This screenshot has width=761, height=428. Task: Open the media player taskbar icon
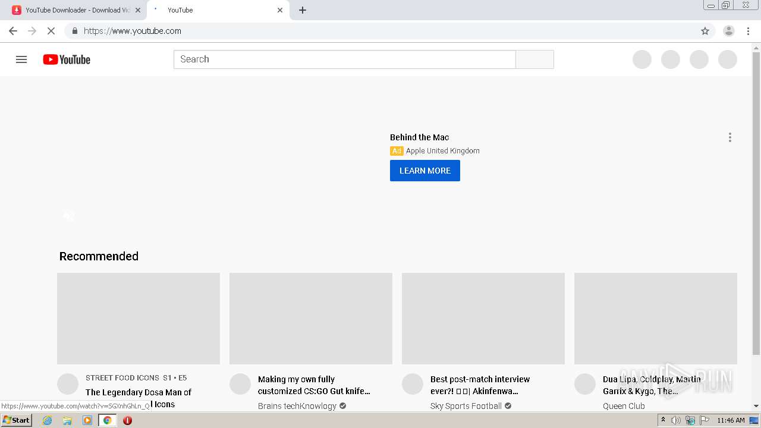click(x=87, y=420)
